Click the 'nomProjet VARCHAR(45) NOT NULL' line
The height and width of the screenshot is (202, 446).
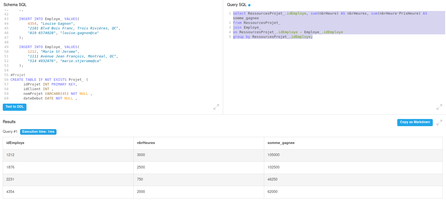pos(58,94)
